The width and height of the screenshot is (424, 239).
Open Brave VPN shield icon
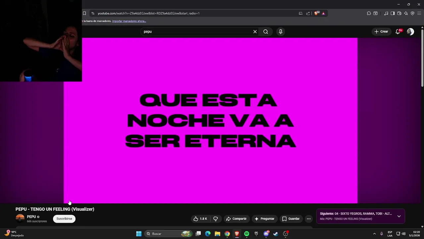click(x=412, y=13)
